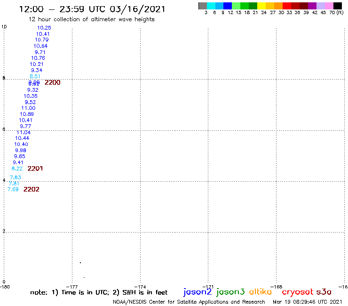Select the 10.76 reading

[38, 58]
